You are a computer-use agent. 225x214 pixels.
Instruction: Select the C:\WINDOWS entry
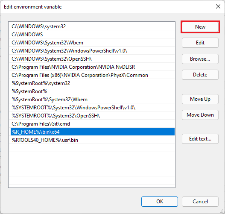tap(92, 35)
